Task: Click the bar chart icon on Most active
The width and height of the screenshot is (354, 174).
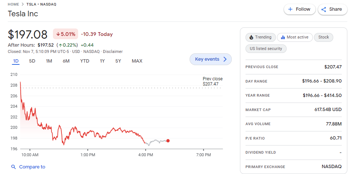Action: pyautogui.click(x=283, y=37)
